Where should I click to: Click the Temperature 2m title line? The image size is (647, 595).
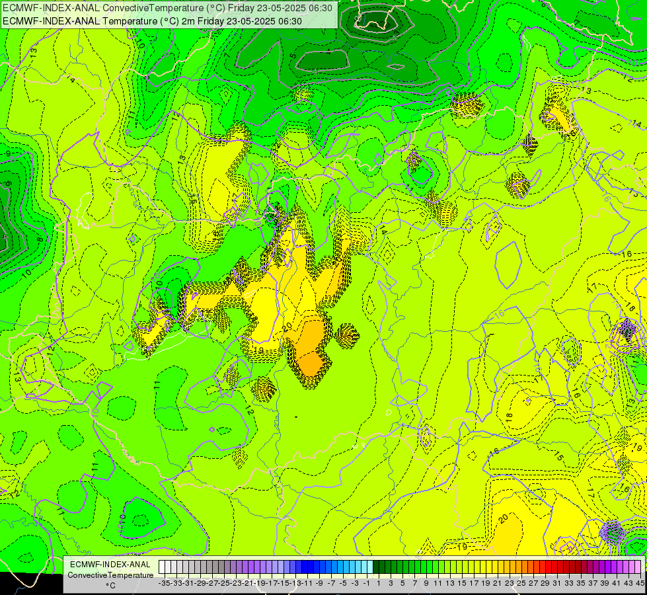(152, 21)
